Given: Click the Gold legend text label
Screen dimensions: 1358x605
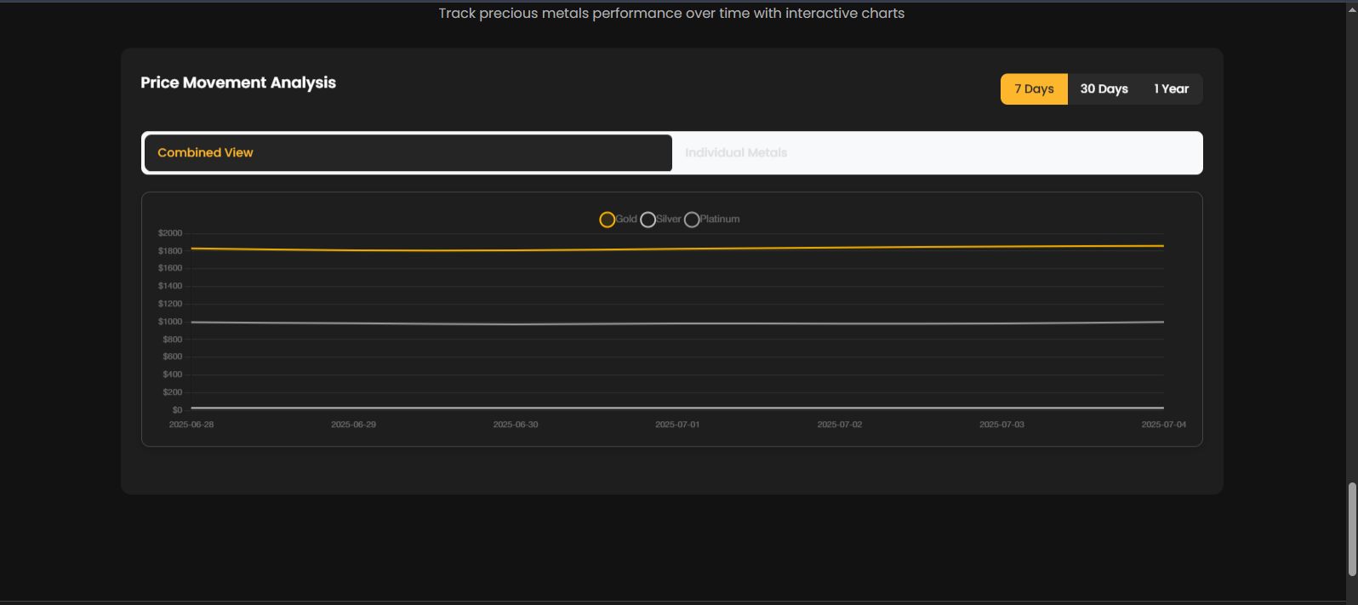Looking at the screenshot, I should pos(626,219).
